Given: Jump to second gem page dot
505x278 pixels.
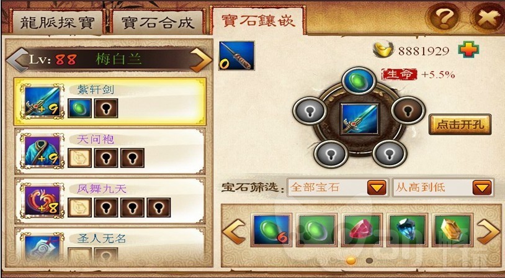Looking at the screenshot, I should (x=369, y=260).
